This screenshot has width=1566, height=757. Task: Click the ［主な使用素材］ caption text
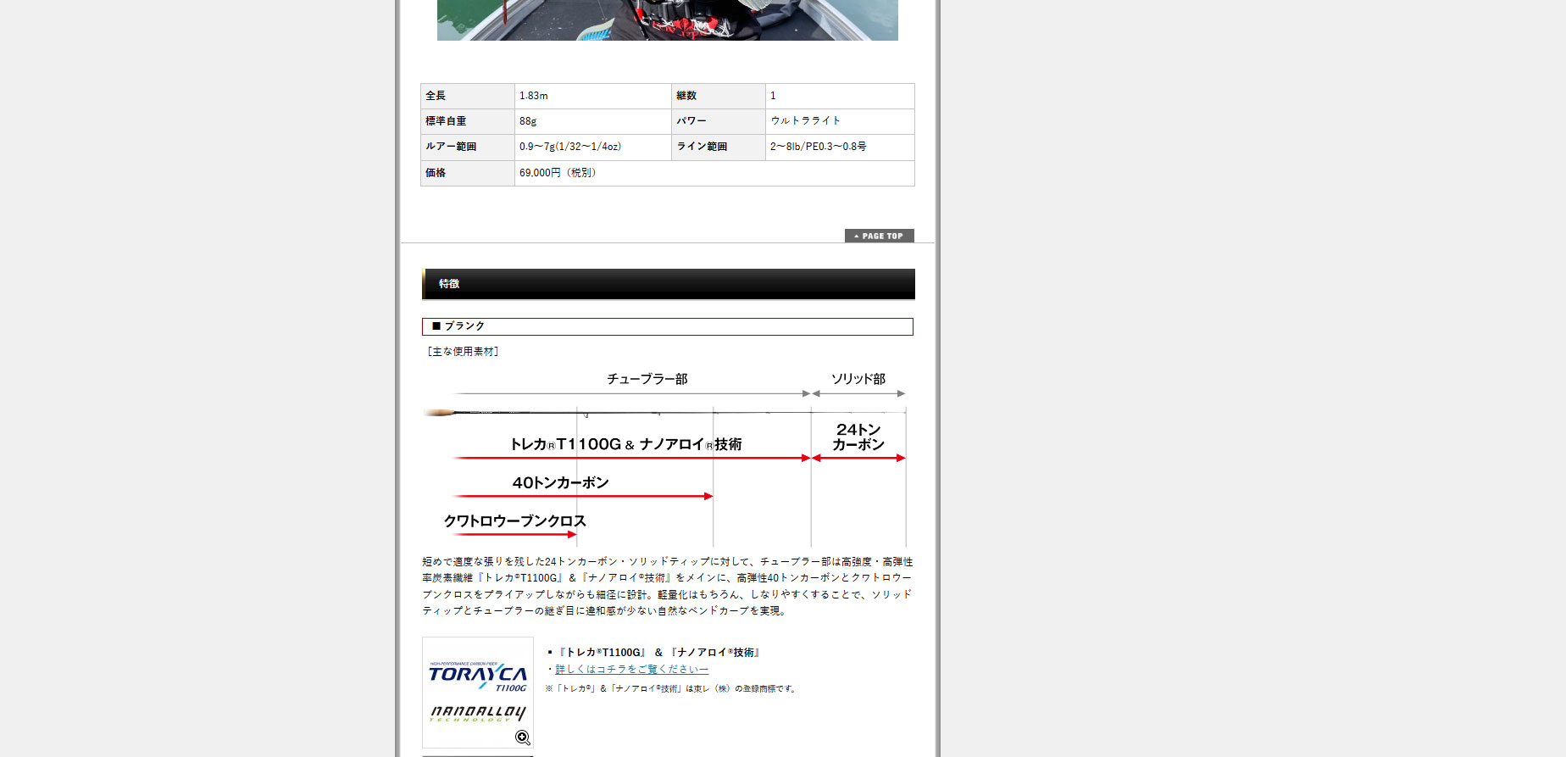[463, 352]
